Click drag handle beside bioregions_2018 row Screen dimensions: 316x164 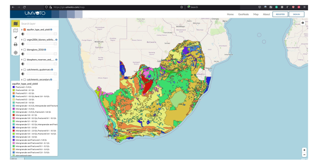point(22,50)
